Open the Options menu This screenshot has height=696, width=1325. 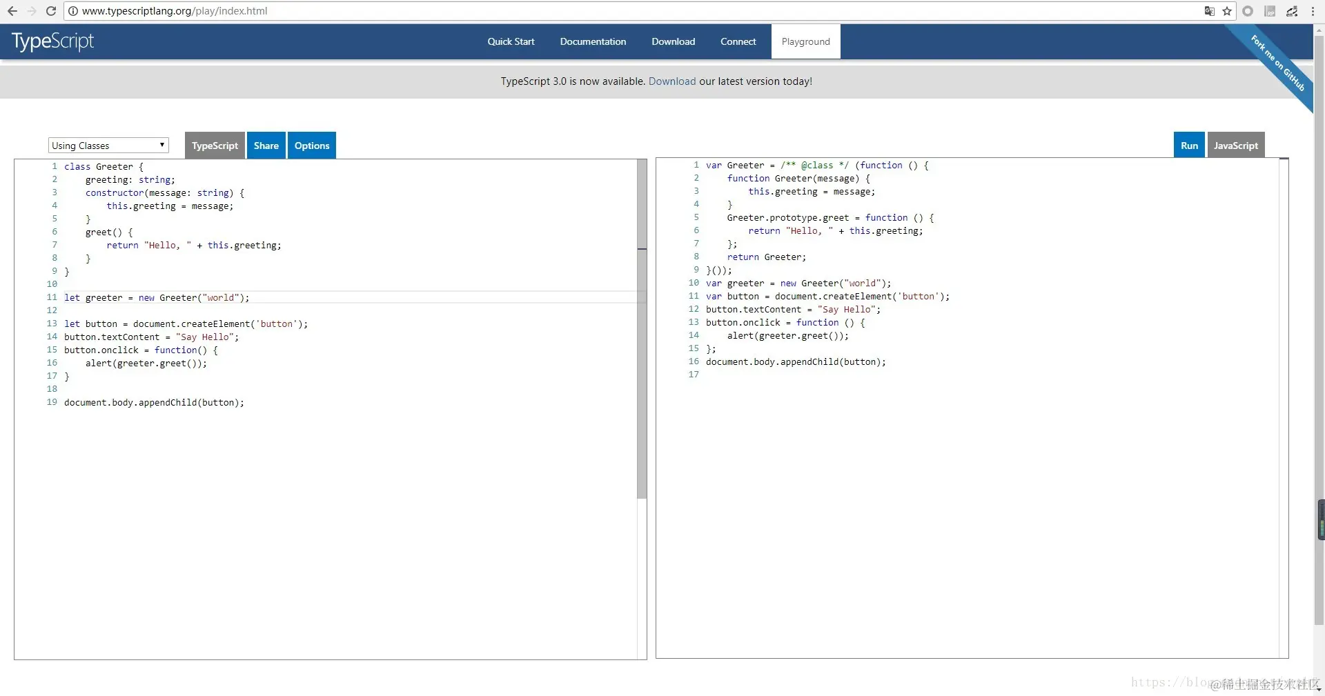click(312, 146)
